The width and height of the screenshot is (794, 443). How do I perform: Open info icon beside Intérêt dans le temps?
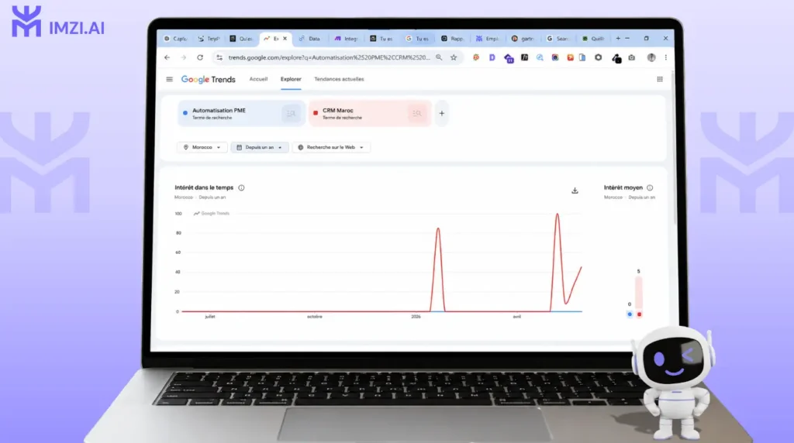tap(242, 187)
